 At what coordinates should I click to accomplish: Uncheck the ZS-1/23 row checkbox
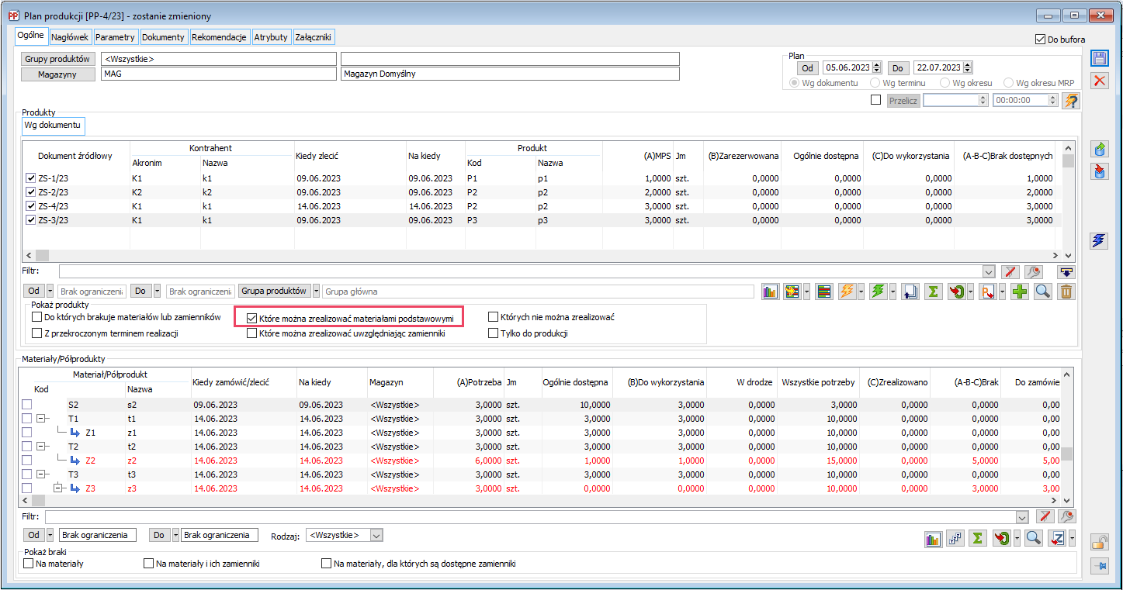pyautogui.click(x=31, y=178)
